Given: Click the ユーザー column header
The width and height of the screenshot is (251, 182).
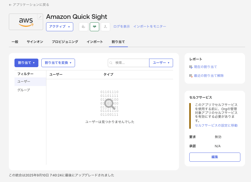Looking at the screenshot, I should pos(56,75).
